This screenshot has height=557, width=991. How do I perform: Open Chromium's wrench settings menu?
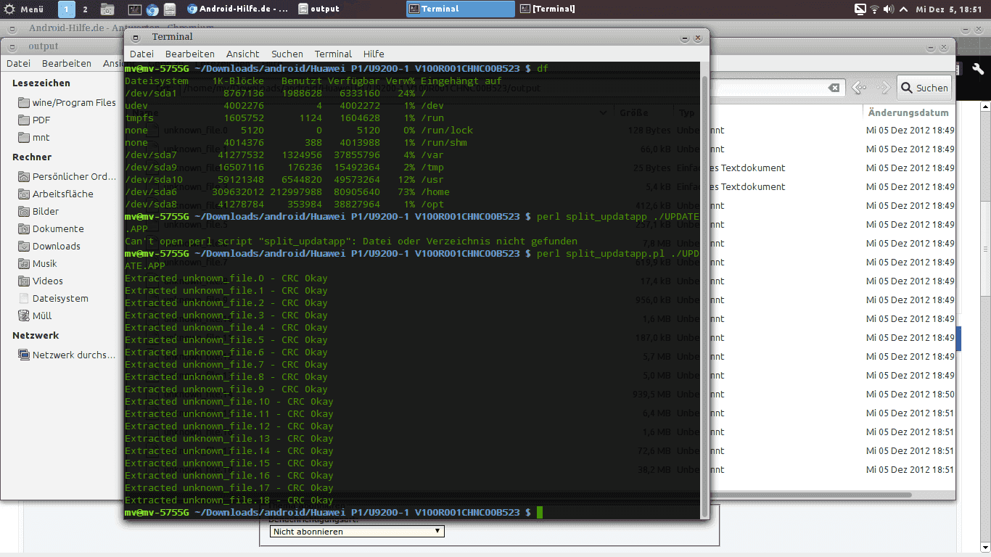coord(978,70)
